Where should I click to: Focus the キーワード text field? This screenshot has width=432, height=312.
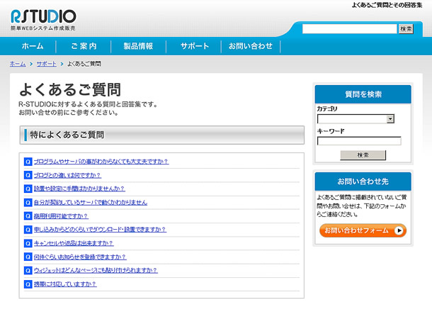[x=358, y=140]
